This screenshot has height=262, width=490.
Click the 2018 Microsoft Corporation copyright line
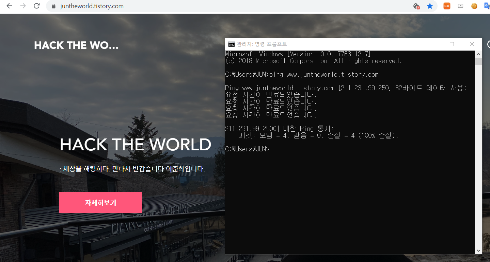pos(314,61)
